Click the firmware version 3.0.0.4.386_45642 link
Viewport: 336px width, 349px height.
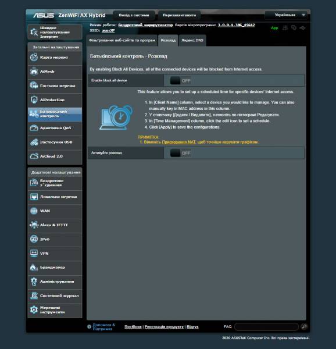237,25
